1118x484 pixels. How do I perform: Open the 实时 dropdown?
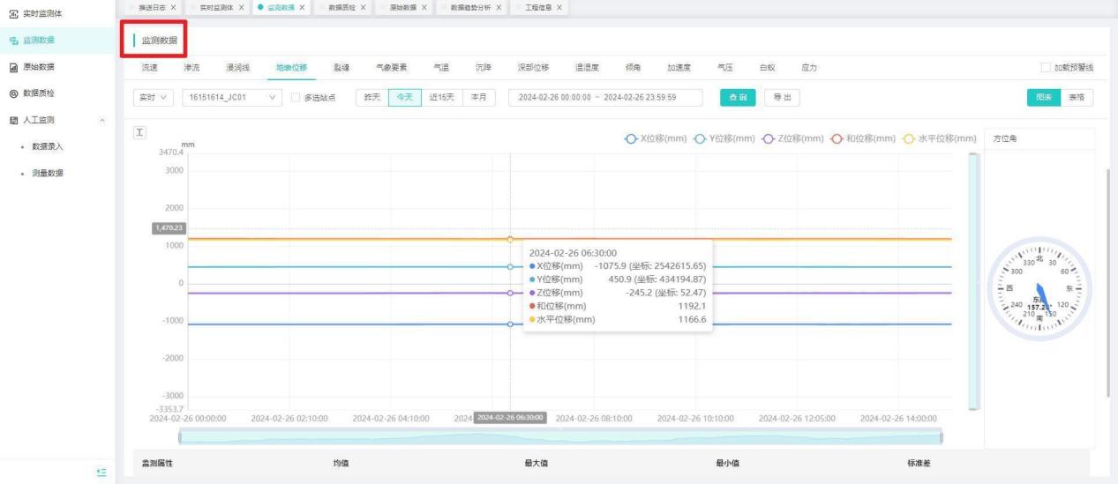click(154, 97)
